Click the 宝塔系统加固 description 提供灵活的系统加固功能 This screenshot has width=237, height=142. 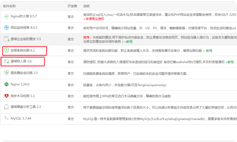143,51
